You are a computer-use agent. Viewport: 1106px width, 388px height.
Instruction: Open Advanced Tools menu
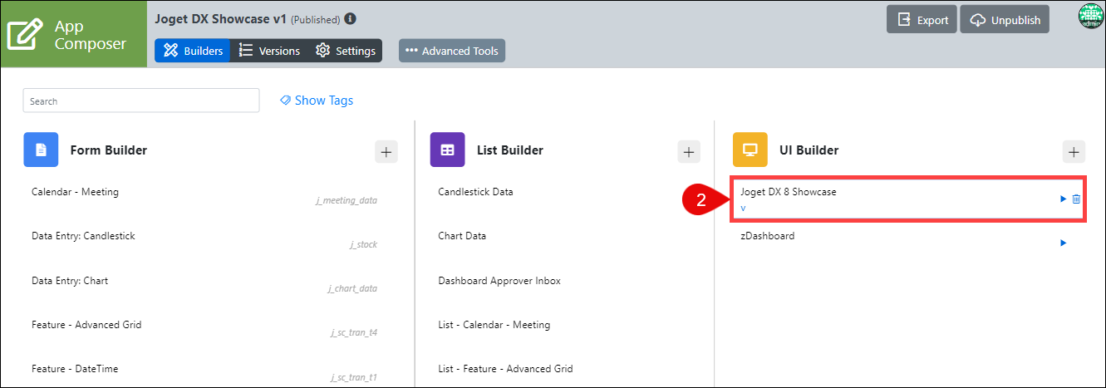coord(452,51)
